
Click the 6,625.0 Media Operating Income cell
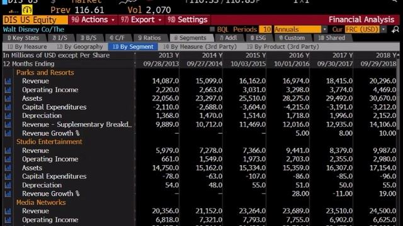tap(385, 220)
